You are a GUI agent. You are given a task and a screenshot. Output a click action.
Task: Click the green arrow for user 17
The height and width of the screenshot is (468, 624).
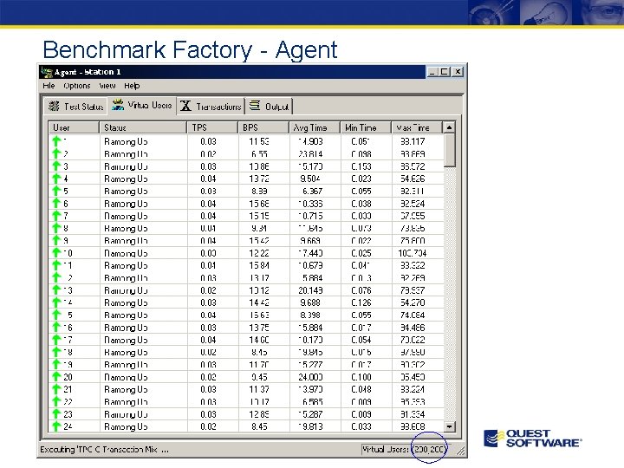(x=56, y=340)
